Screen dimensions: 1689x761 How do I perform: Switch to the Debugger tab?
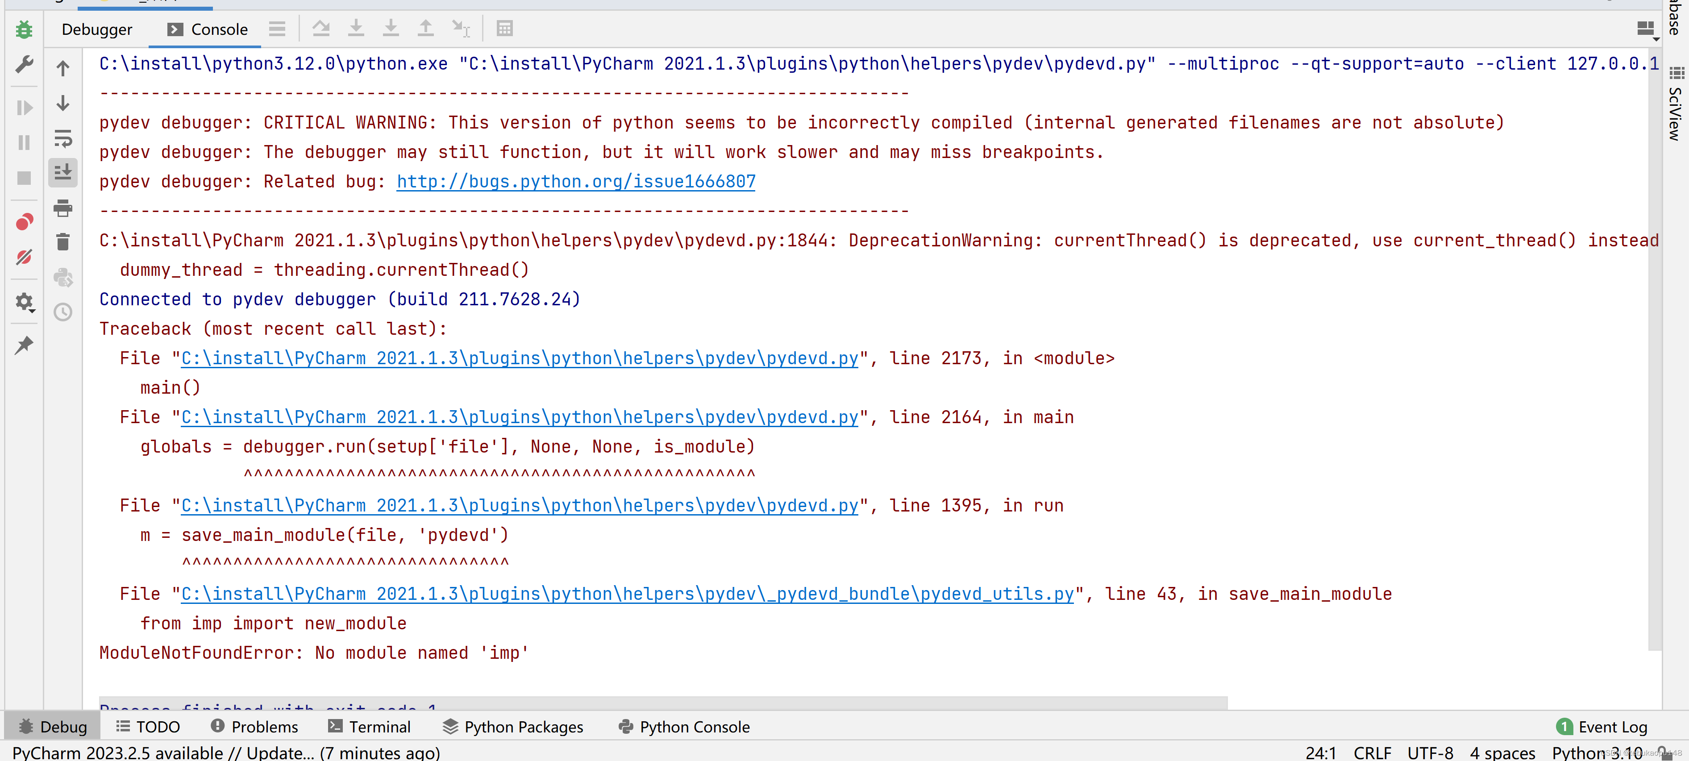click(97, 29)
